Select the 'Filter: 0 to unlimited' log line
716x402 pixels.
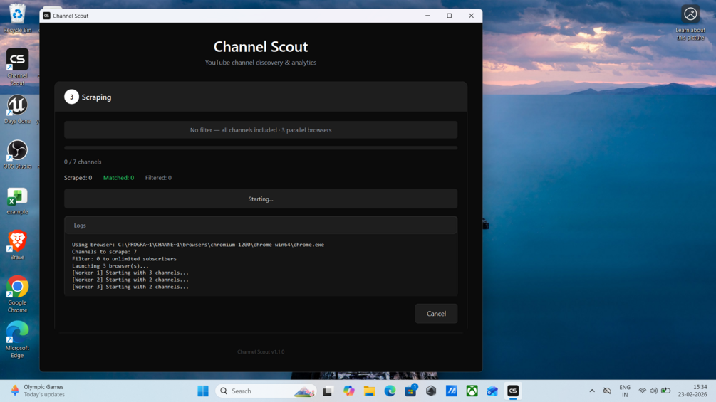[124, 259]
